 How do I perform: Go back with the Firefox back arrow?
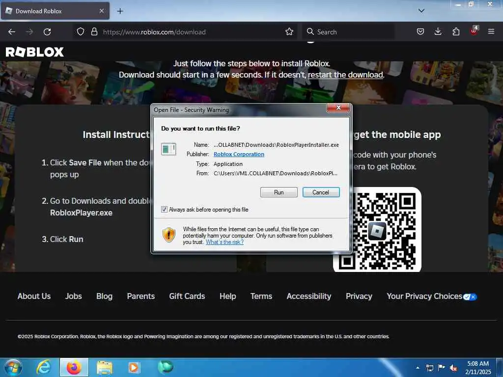tap(12, 32)
